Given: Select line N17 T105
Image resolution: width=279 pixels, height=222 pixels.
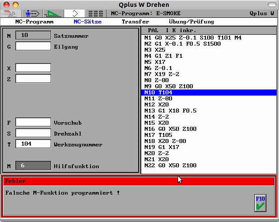Looking at the screenshot, I should pos(209,135).
